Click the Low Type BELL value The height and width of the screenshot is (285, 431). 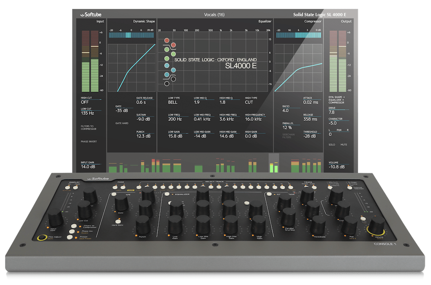click(x=173, y=102)
